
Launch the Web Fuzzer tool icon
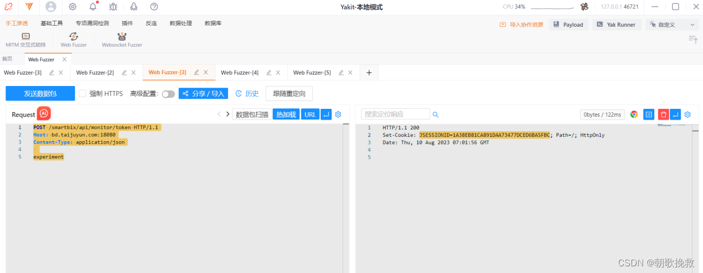tap(74, 40)
